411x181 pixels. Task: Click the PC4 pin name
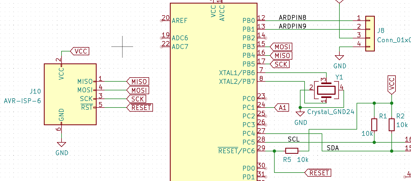(249, 134)
